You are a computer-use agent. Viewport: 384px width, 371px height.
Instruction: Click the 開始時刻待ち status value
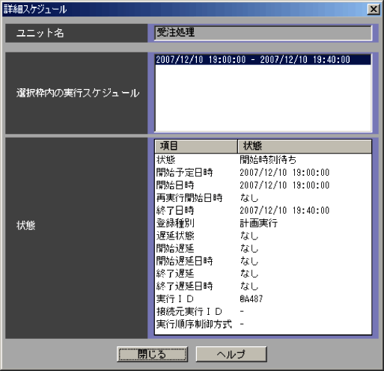pos(268,160)
